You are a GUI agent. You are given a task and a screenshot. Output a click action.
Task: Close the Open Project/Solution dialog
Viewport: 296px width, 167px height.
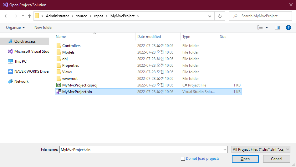pos(291,5)
